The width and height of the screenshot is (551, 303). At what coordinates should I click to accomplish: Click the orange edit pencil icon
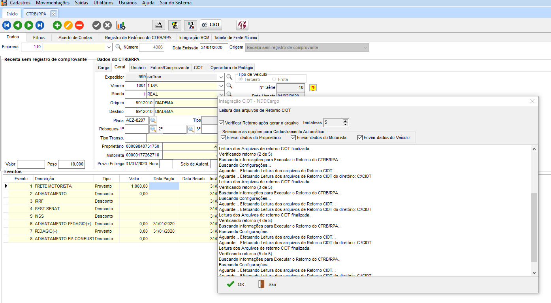click(x=68, y=25)
